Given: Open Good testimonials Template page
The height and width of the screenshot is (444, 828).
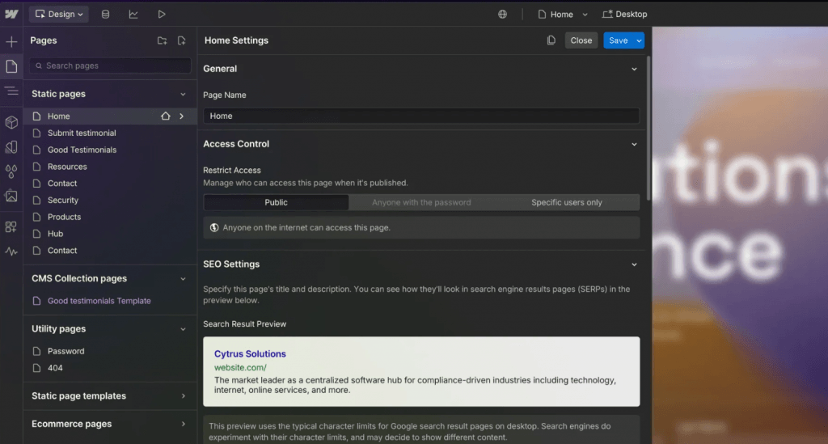Looking at the screenshot, I should tap(99, 301).
